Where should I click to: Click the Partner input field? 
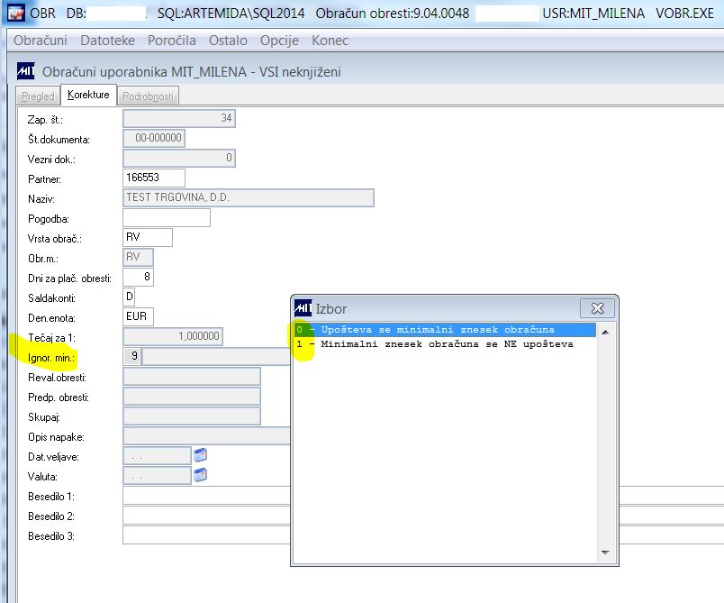click(x=154, y=178)
